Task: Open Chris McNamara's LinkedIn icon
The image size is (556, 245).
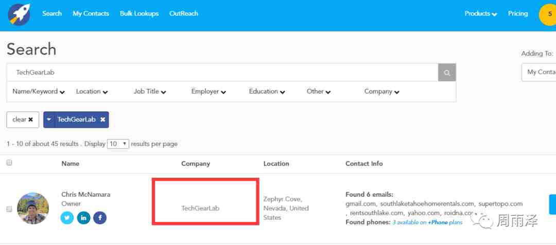Action: 83,218
